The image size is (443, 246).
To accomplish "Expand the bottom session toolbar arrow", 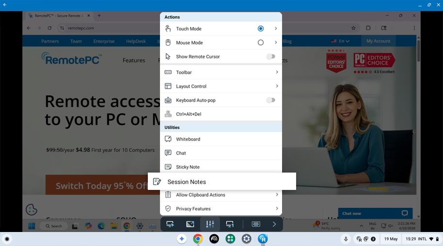I will pos(274,224).
